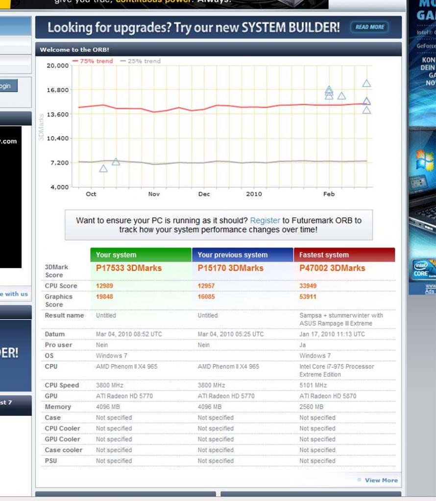Click the Ads link under the side banner
The width and height of the screenshot is (436, 501).
pyautogui.click(x=430, y=291)
